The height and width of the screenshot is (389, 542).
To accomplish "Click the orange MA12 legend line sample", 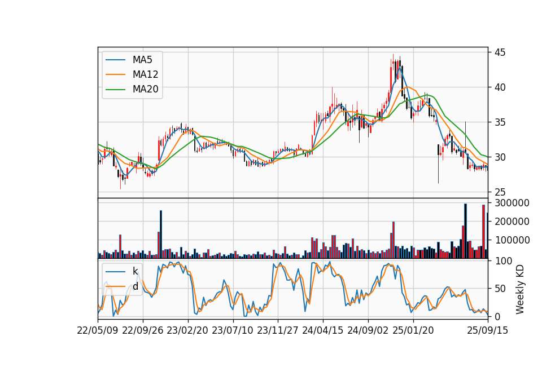I will click(x=115, y=74).
